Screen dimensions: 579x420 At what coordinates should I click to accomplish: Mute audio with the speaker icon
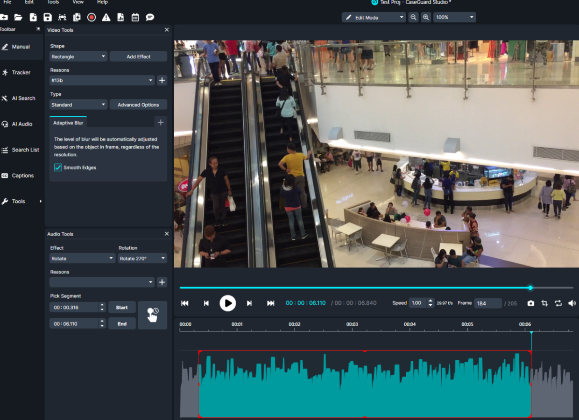coord(572,303)
